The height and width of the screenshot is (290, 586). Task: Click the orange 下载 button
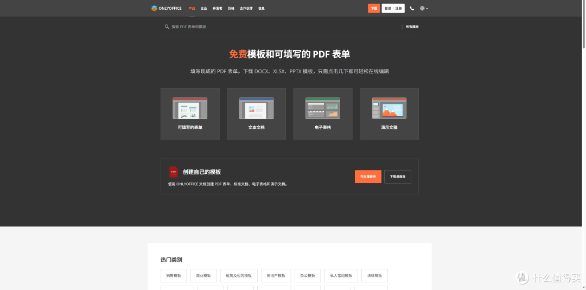click(374, 8)
